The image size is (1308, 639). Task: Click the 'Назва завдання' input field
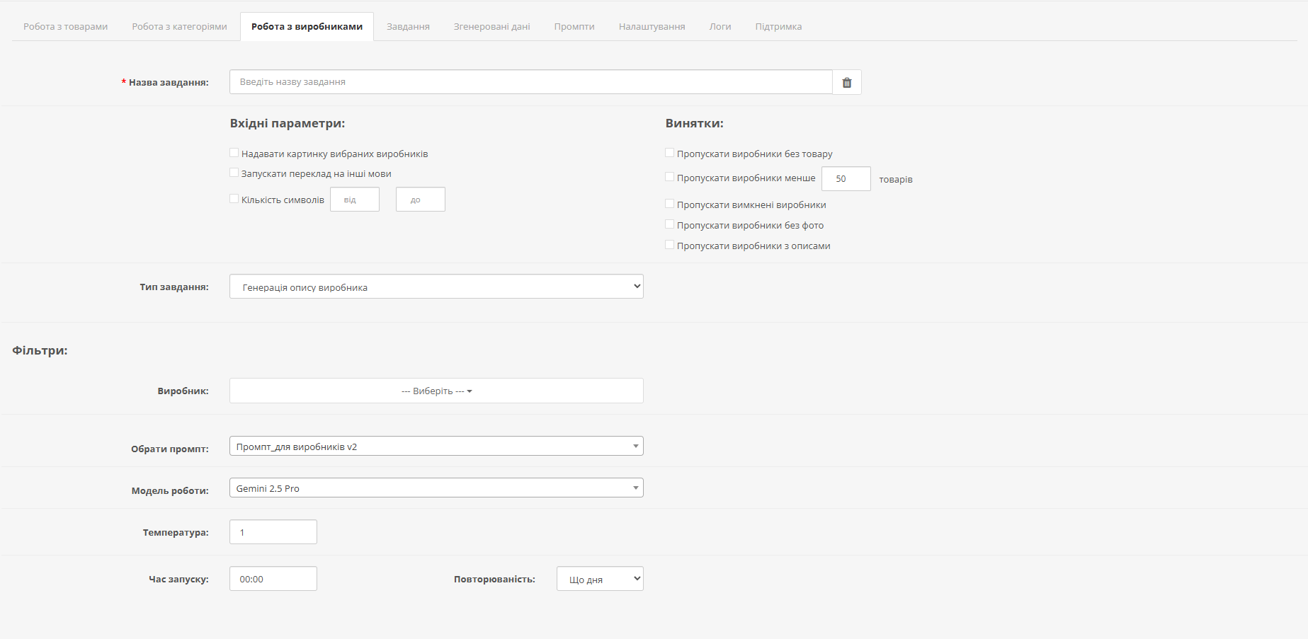(530, 82)
